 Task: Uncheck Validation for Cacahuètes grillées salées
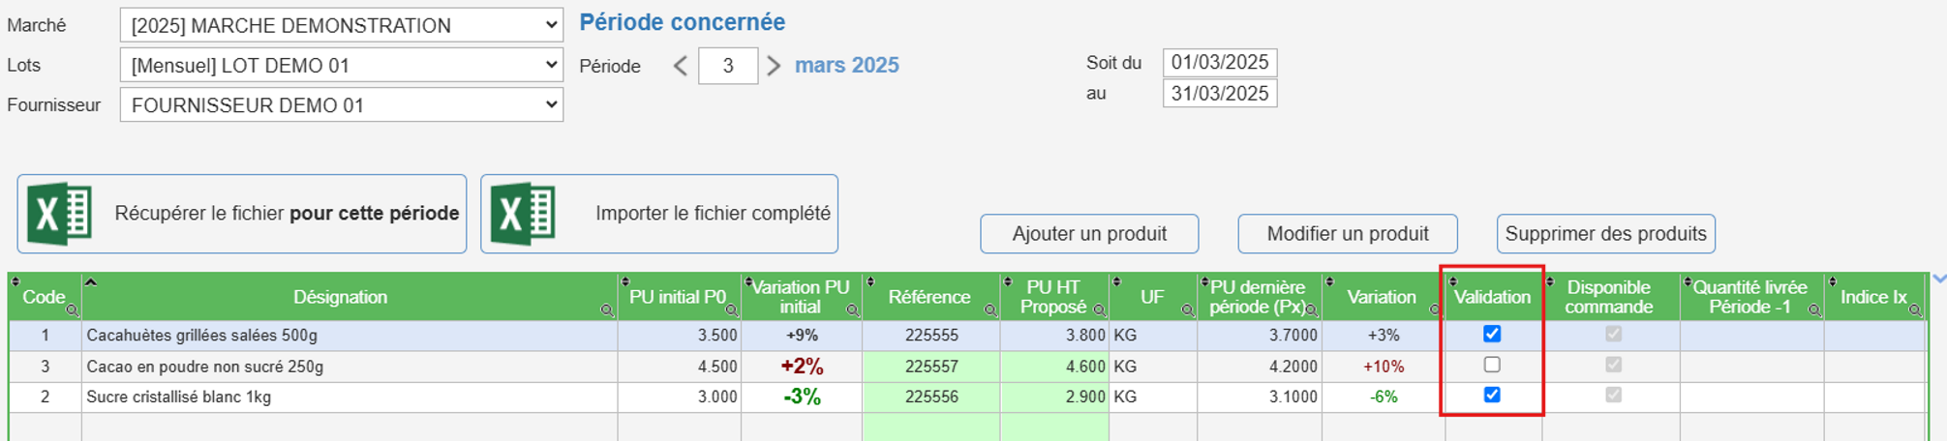(x=1492, y=334)
